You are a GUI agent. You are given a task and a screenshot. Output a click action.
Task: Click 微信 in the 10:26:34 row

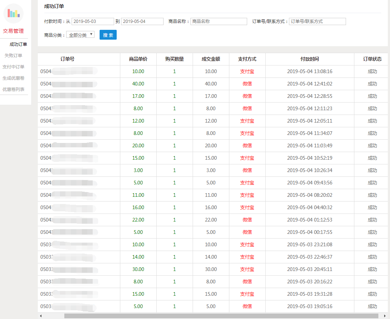pos(247,170)
